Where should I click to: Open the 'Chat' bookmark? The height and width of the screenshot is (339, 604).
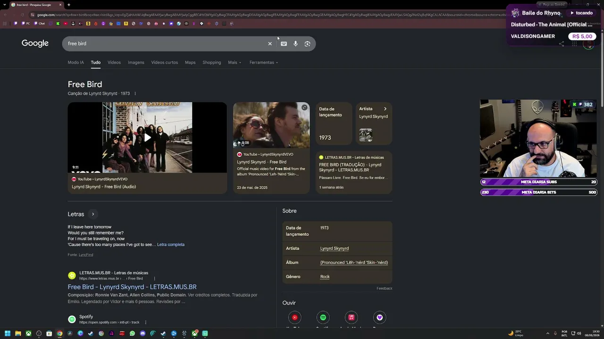(x=39, y=24)
